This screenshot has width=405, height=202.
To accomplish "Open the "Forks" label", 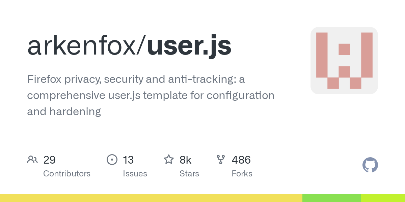I will 242,174.
